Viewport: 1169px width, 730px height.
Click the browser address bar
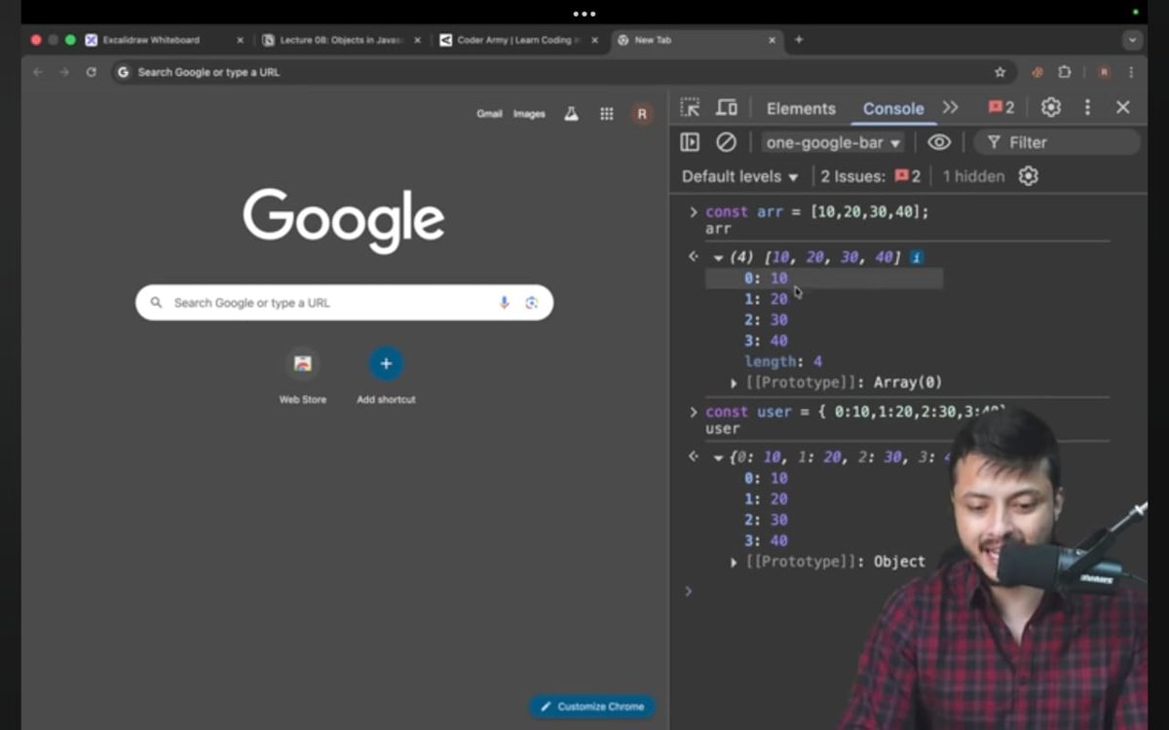562,72
